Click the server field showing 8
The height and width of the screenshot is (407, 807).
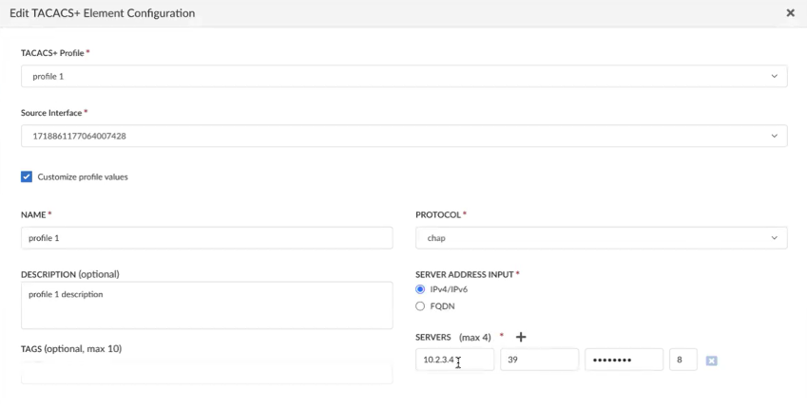click(x=682, y=360)
